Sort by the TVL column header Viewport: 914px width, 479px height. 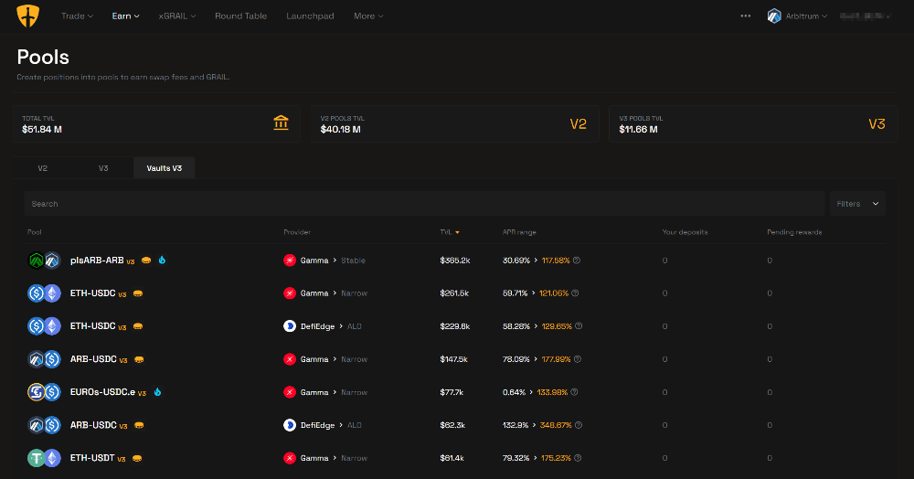tap(450, 232)
